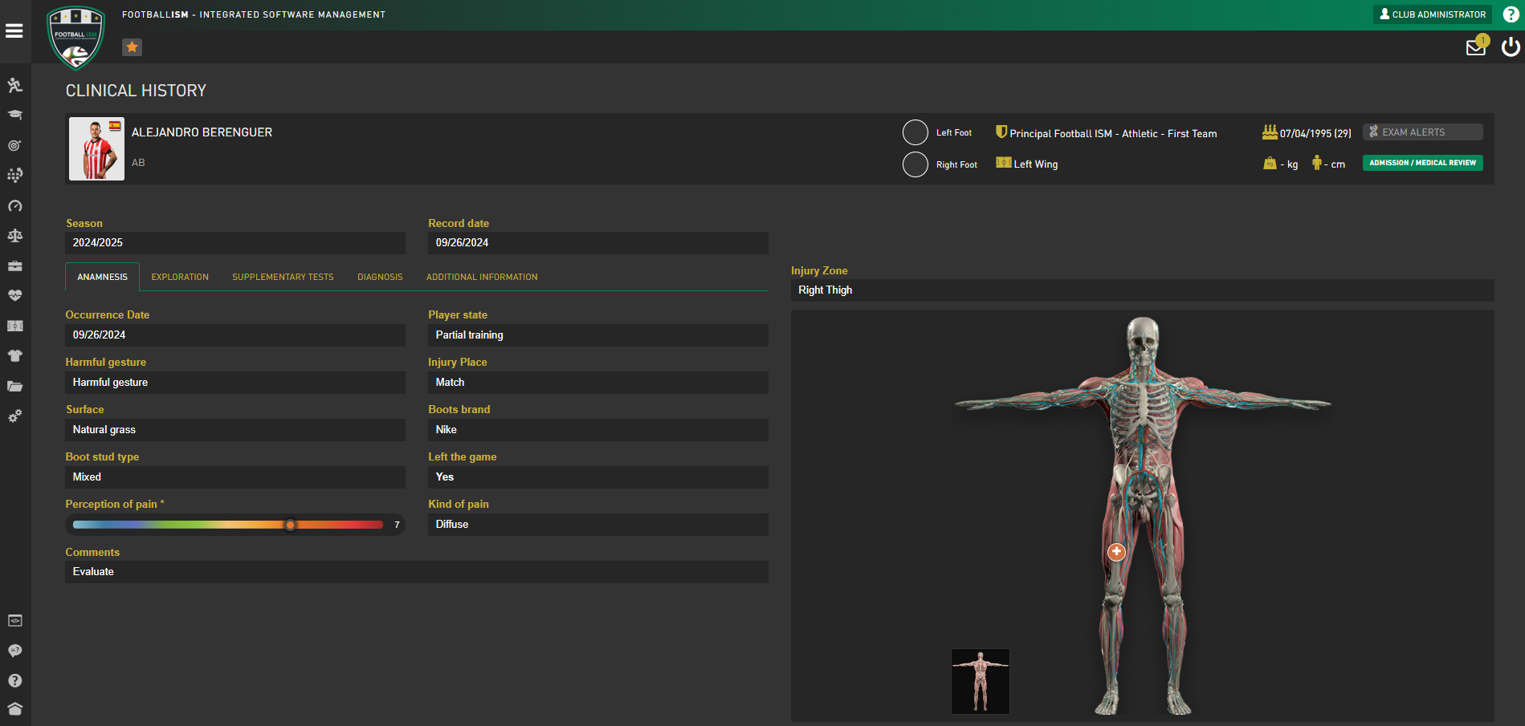Screen dimensions: 1525x726
Task: Open the running player sidebar icon
Action: (14, 85)
